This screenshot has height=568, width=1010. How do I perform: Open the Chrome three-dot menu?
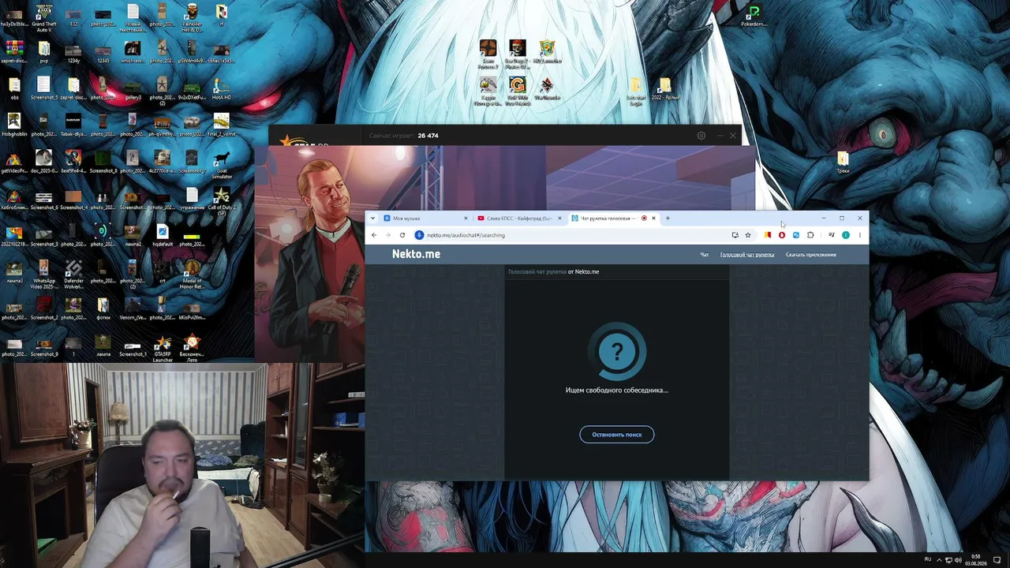859,235
